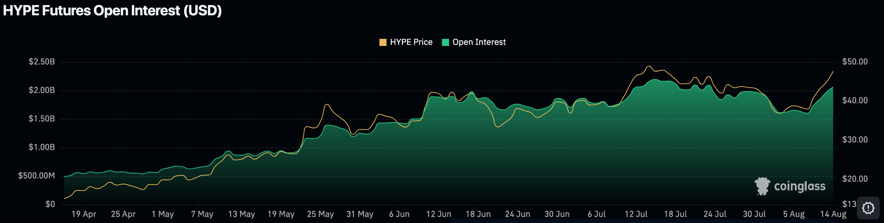884x223 pixels.
Task: Click the $2.00B left axis label
Action: coord(42,90)
